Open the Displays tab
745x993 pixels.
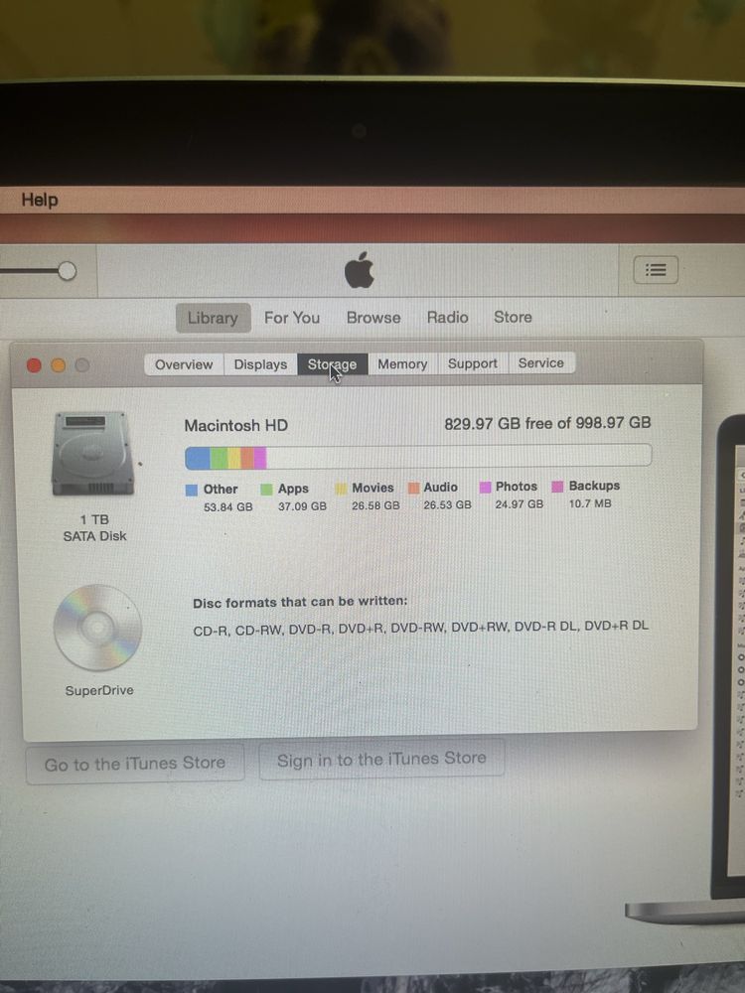point(260,364)
